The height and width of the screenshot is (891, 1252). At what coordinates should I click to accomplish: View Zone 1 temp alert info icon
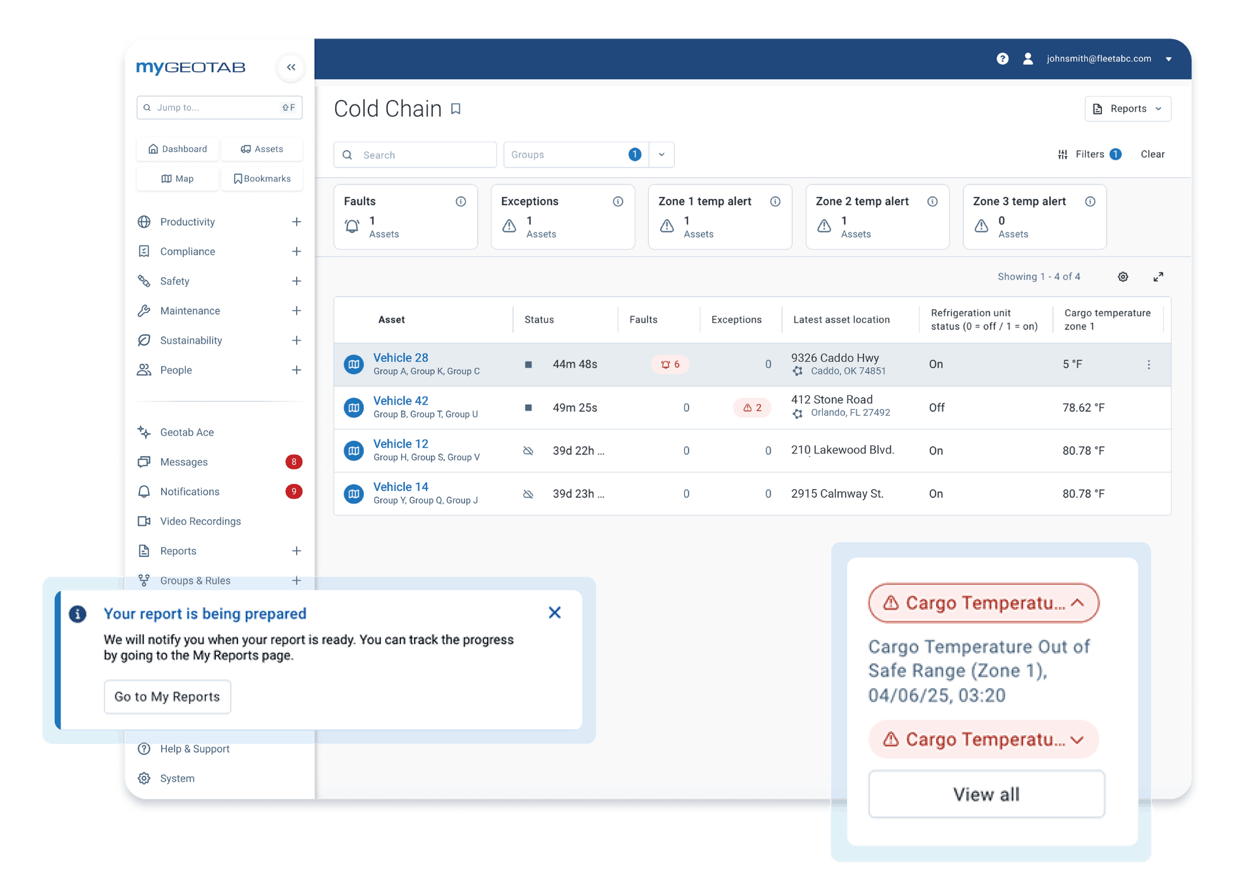[775, 202]
